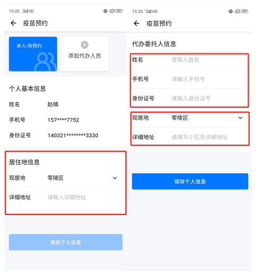
Task: Open 零陵区 selection on the left screen
Action: point(56,178)
